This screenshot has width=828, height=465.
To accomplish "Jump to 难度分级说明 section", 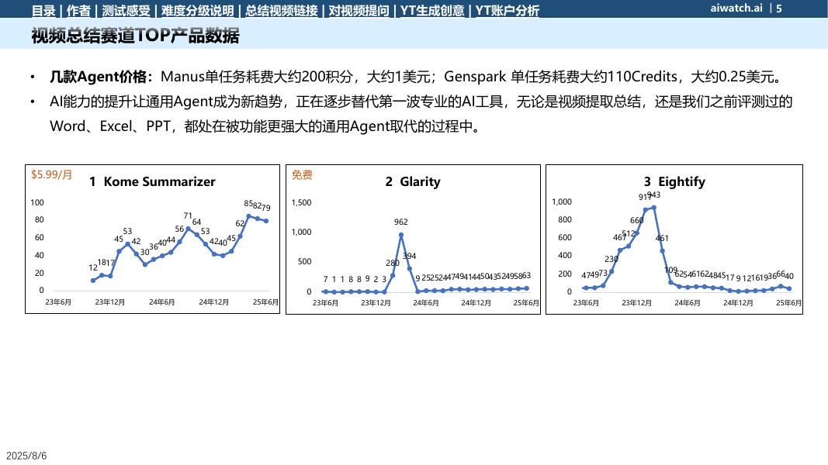I will [x=198, y=11].
